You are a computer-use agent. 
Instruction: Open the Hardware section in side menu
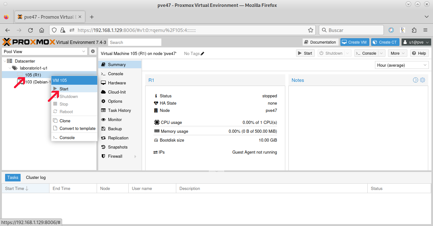pyautogui.click(x=120, y=83)
